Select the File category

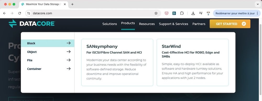pyautogui.click(x=48, y=60)
